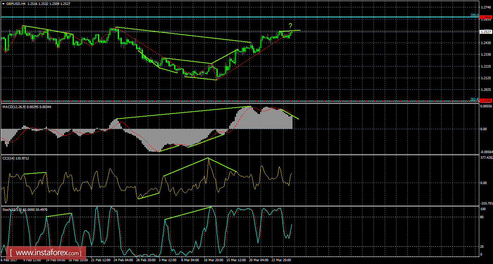
Task: Click the dropdown triangle beside GBPUSD,H4
Action: coord(4,4)
